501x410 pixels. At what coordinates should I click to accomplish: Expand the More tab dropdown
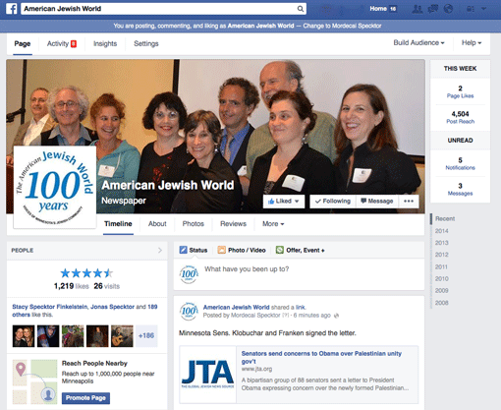273,224
